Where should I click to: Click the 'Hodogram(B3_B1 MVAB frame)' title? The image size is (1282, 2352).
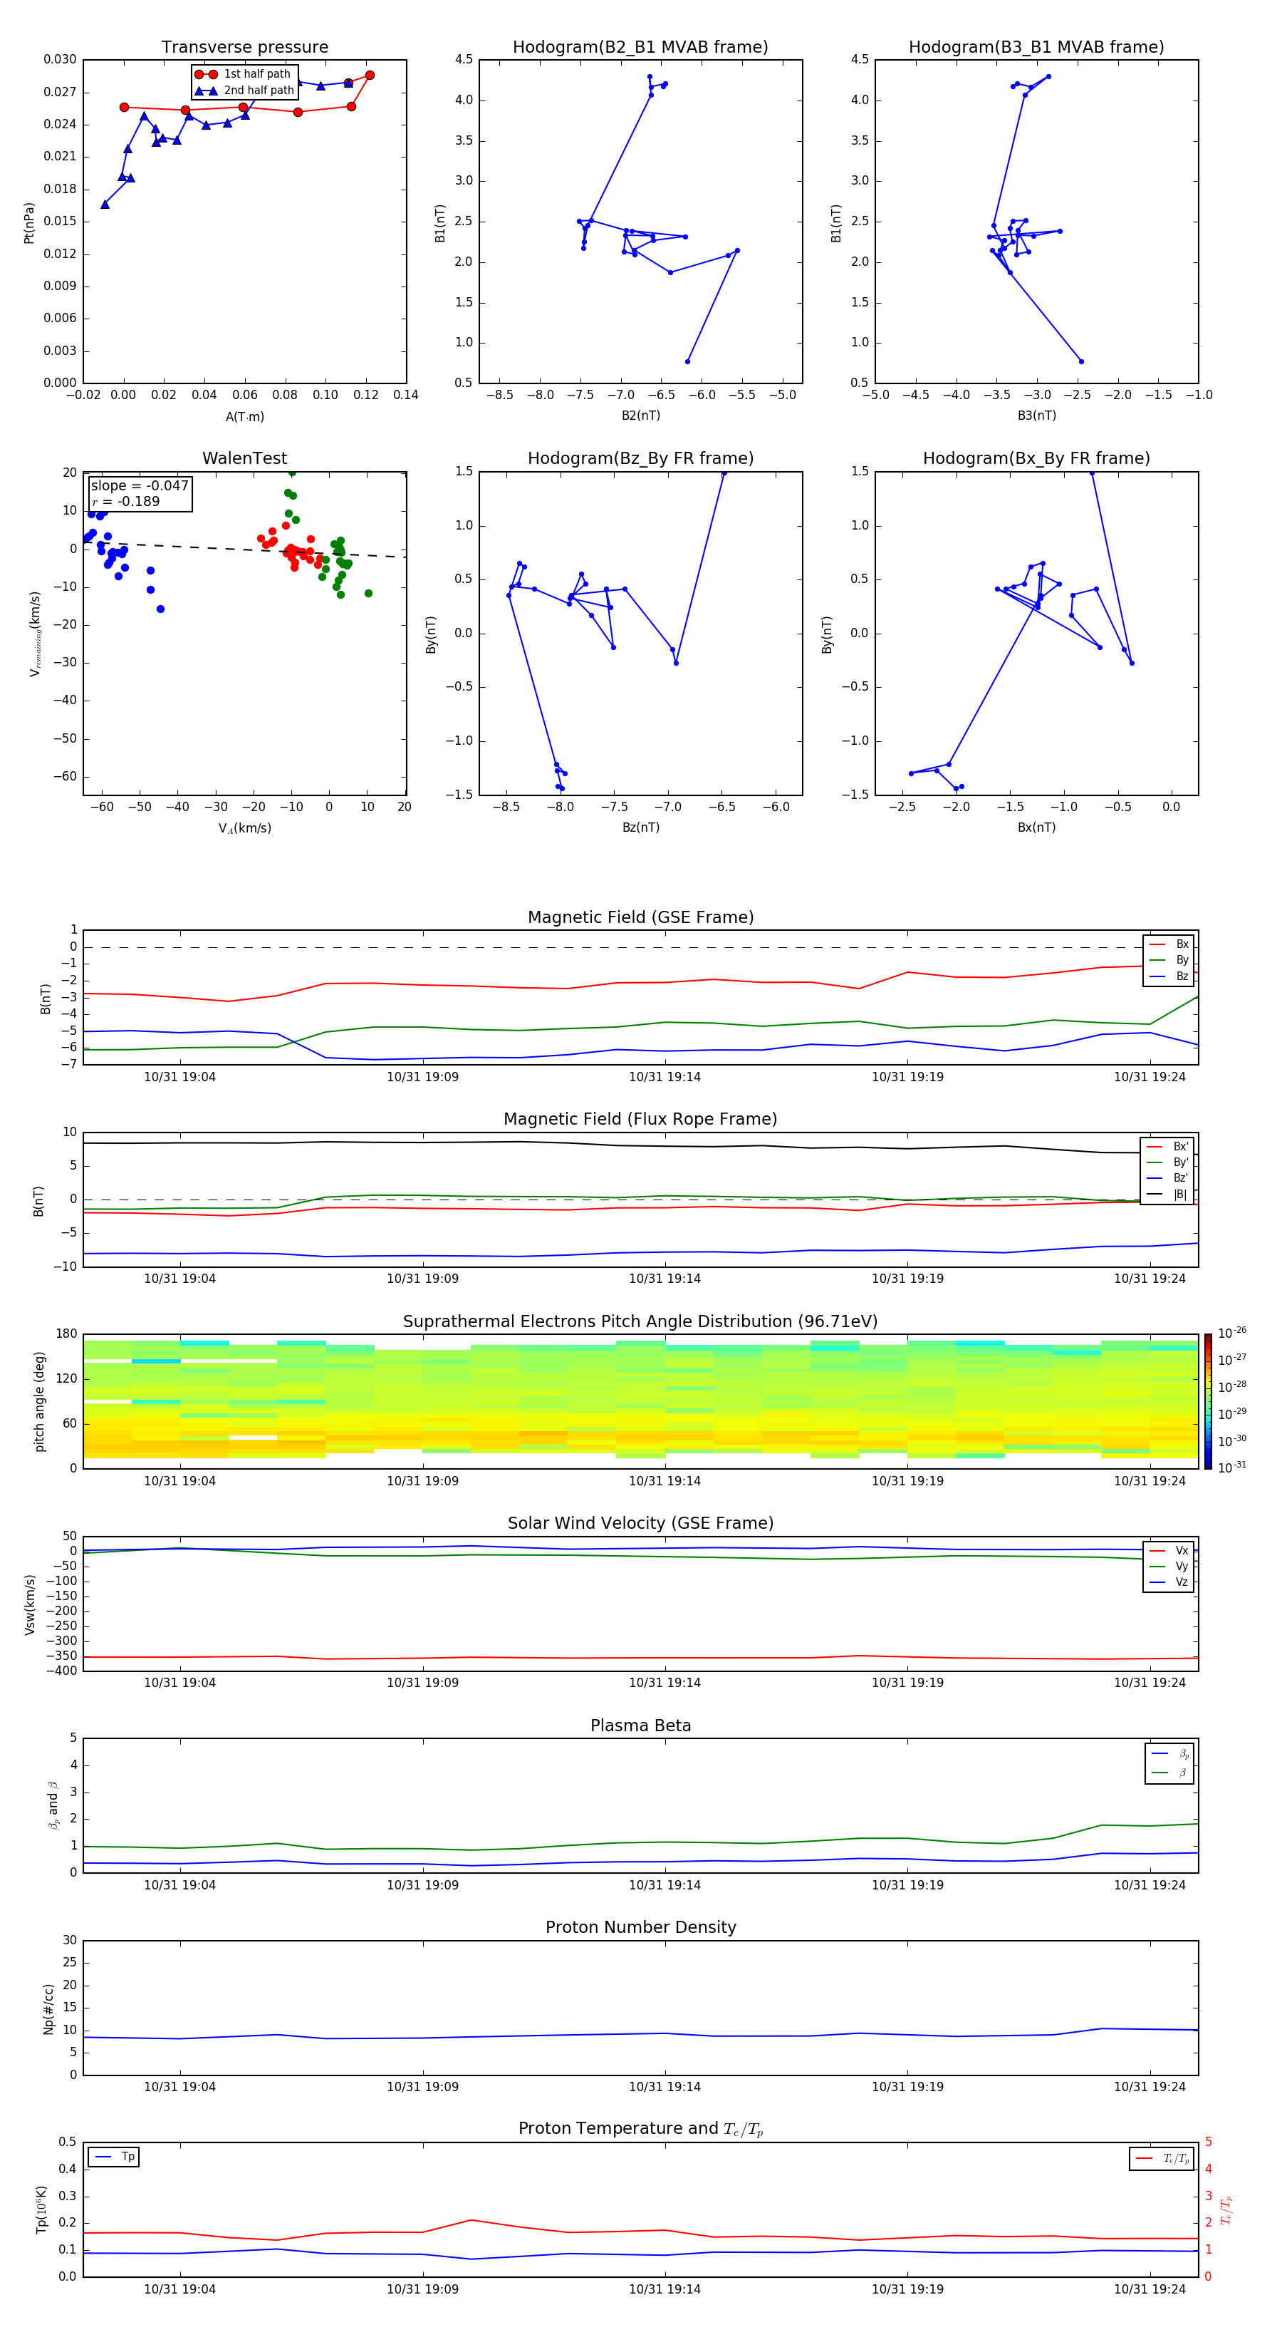click(1036, 46)
